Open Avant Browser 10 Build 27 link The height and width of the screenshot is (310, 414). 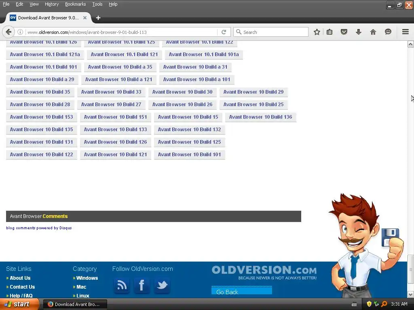coord(111,105)
